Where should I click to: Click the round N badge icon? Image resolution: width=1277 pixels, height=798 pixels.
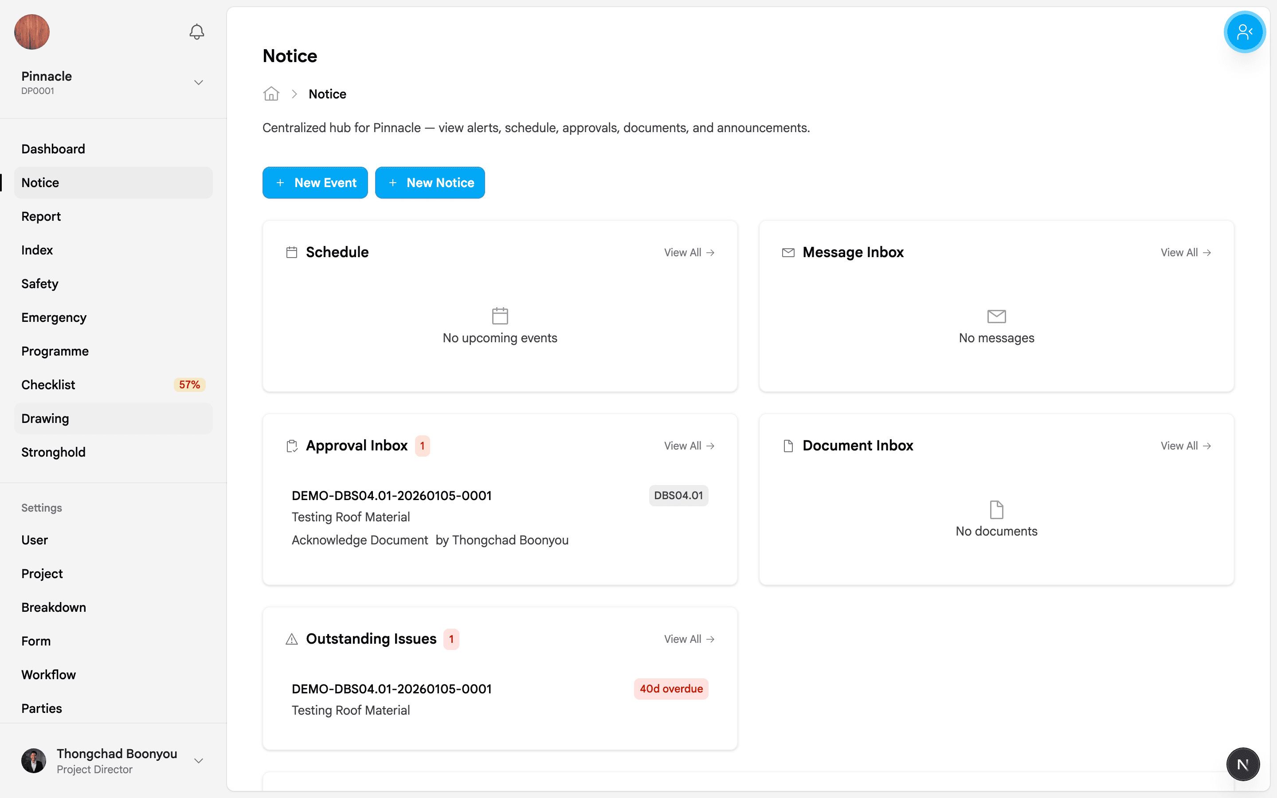1242,764
